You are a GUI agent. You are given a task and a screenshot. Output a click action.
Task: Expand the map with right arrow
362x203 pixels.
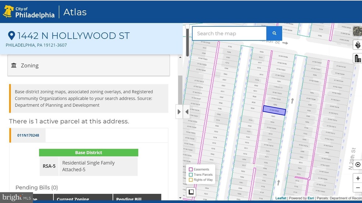point(179,111)
